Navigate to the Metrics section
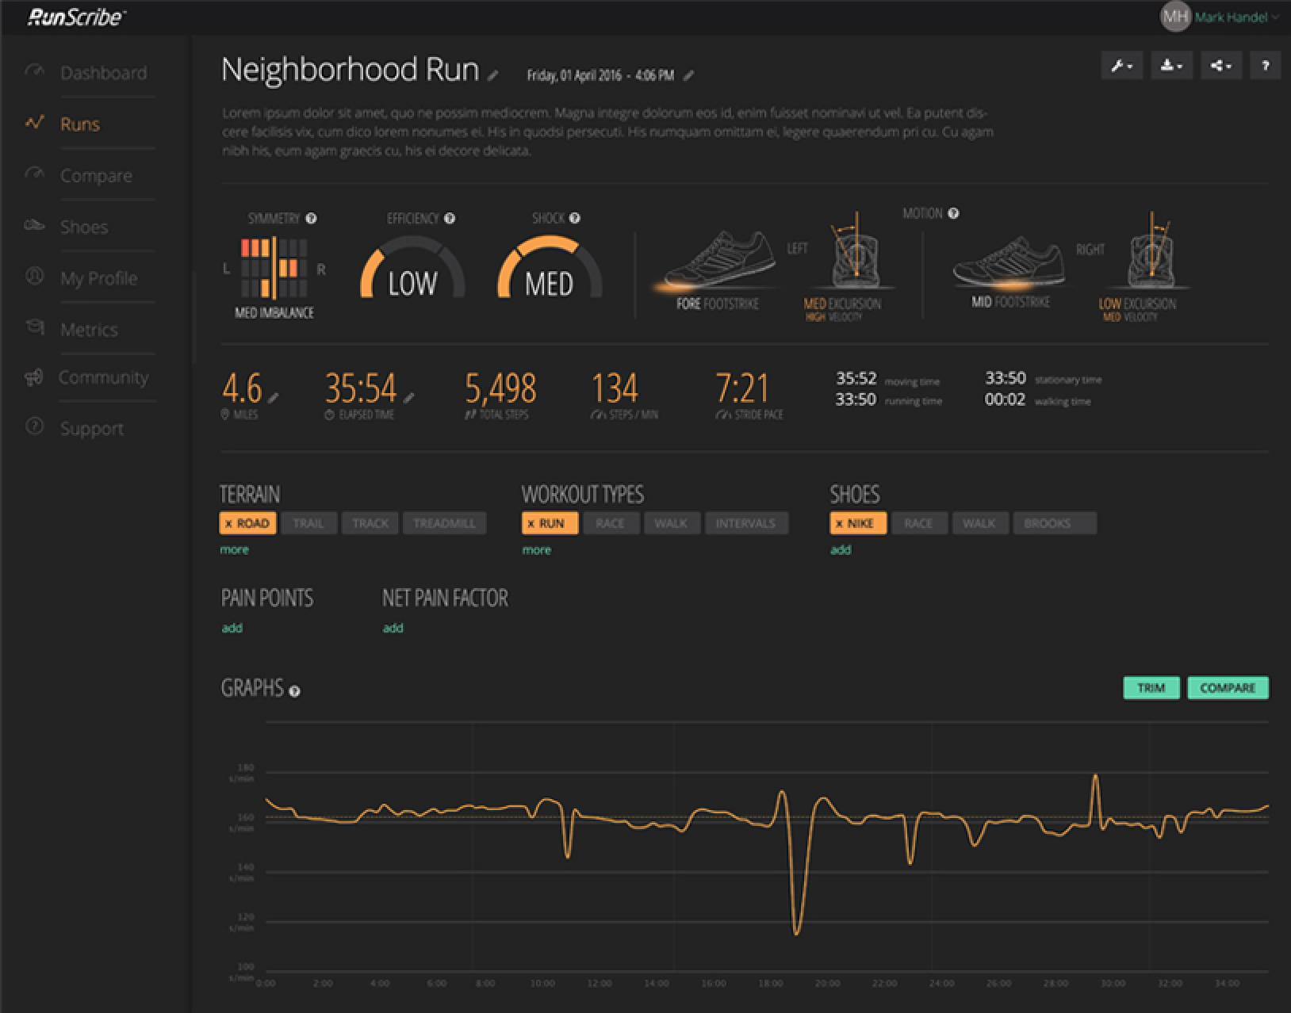This screenshot has height=1013, width=1291. pos(89,330)
